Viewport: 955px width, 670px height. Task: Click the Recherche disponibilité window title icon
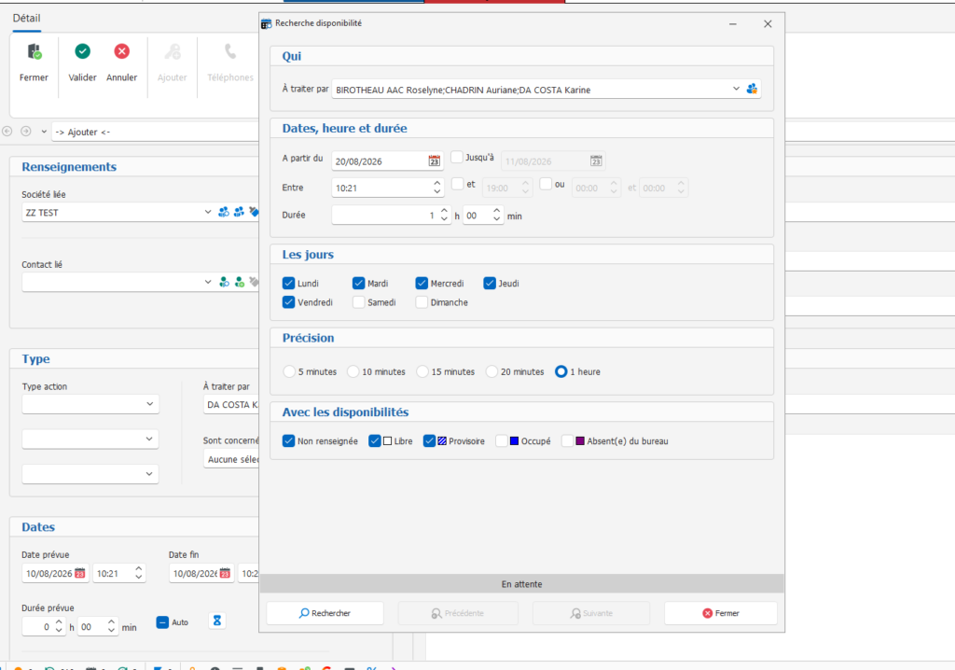point(266,23)
